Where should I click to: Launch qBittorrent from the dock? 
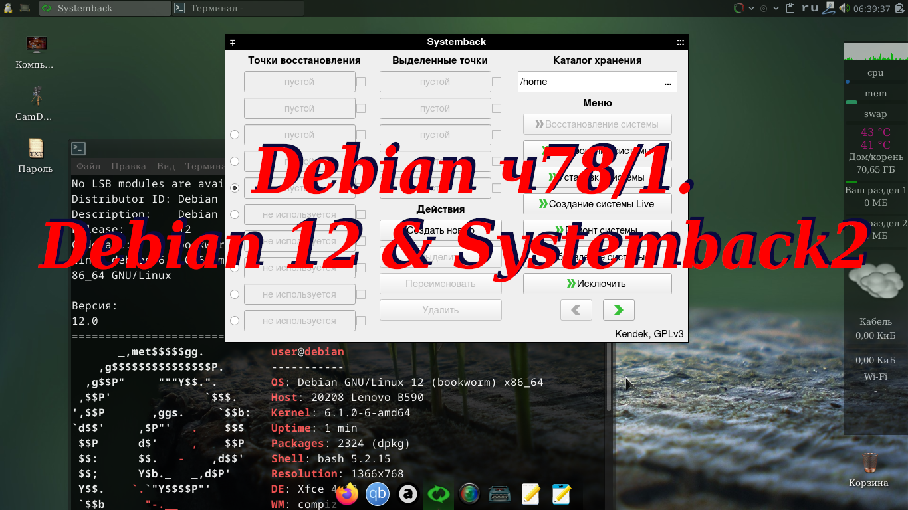click(378, 494)
